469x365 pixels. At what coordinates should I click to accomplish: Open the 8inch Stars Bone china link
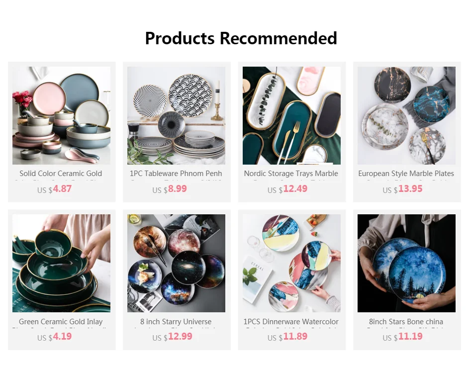click(x=406, y=322)
